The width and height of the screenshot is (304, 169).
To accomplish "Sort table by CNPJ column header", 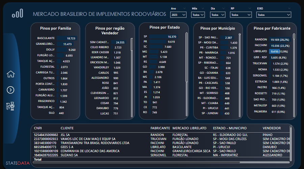I will tap(38, 128).
